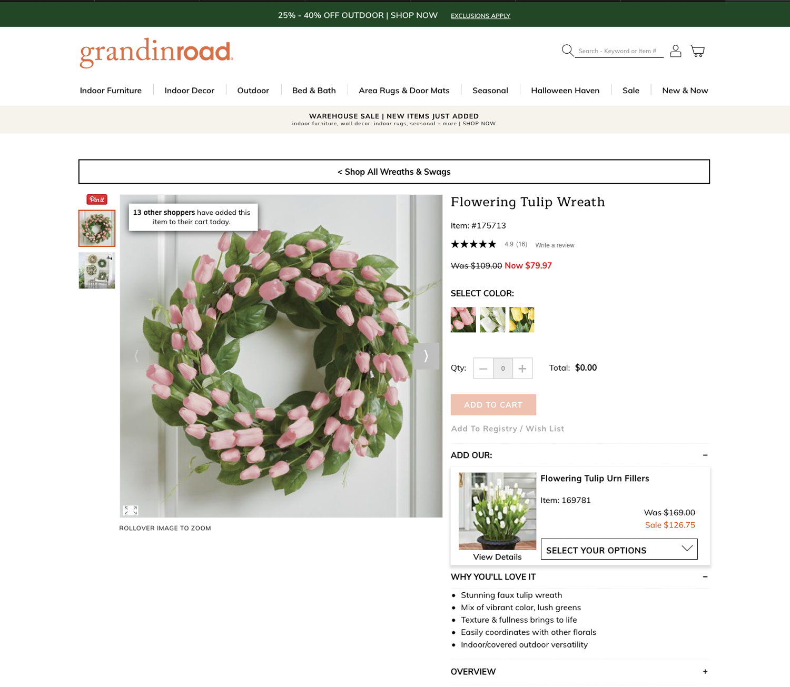Image resolution: width=790 pixels, height=687 pixels.
Task: Show next product image arrow
Action: click(426, 356)
